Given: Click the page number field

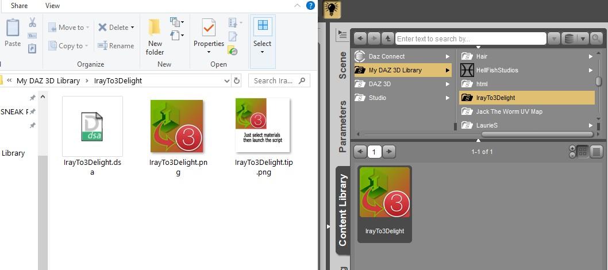Looking at the screenshot, I should [374, 152].
